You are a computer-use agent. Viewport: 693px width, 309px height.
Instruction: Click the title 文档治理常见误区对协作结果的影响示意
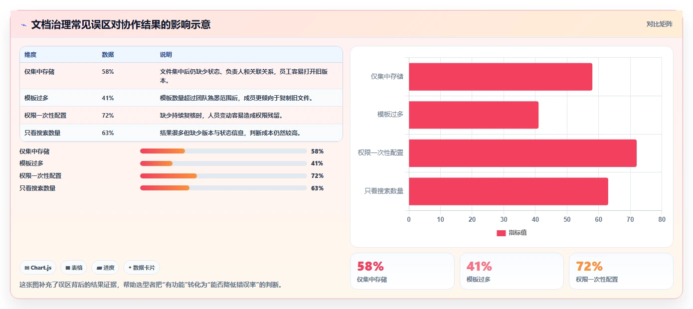click(121, 24)
